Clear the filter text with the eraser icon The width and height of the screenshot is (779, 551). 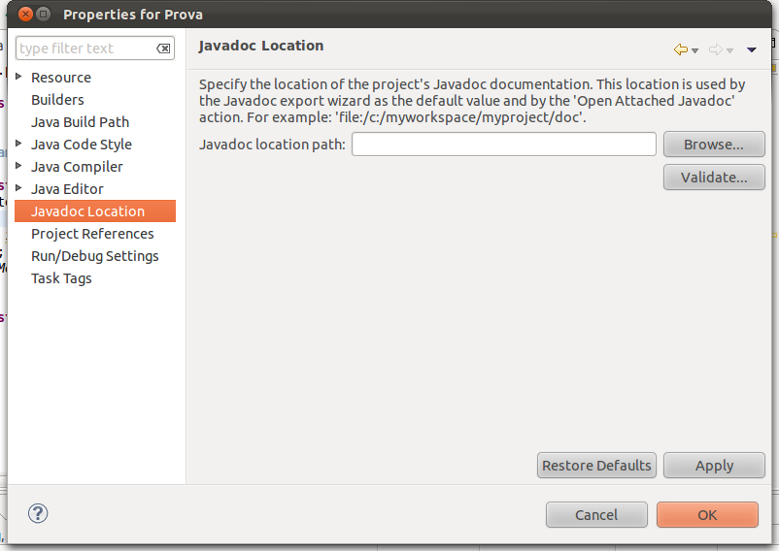164,49
